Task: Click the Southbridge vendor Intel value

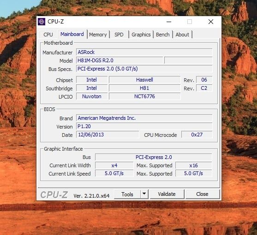Action: tap(92, 88)
